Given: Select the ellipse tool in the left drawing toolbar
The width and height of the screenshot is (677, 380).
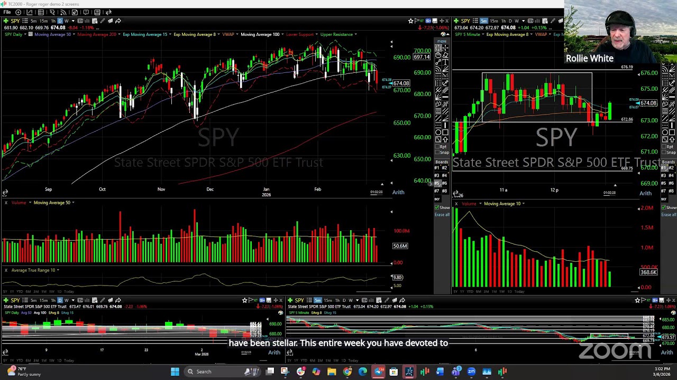Looking at the screenshot, I should point(438,132).
